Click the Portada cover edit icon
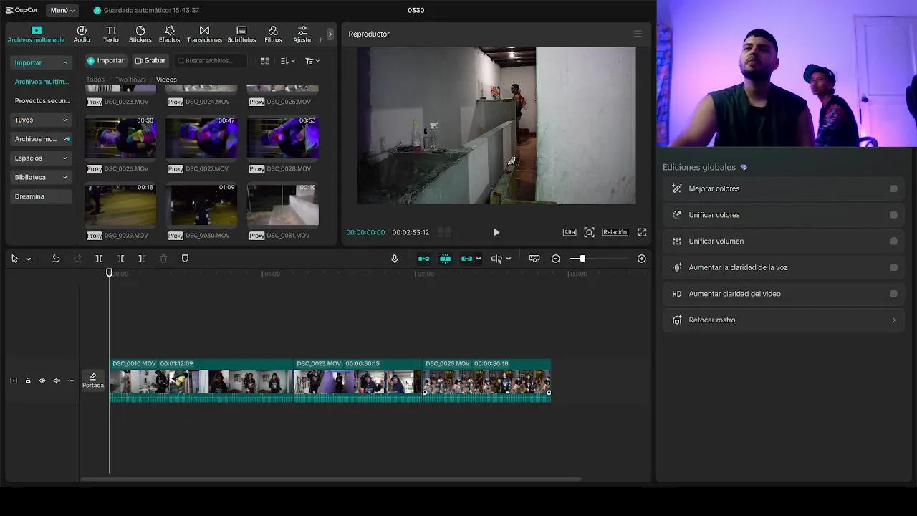Screen dimensions: 917x516 [x=92, y=381]
